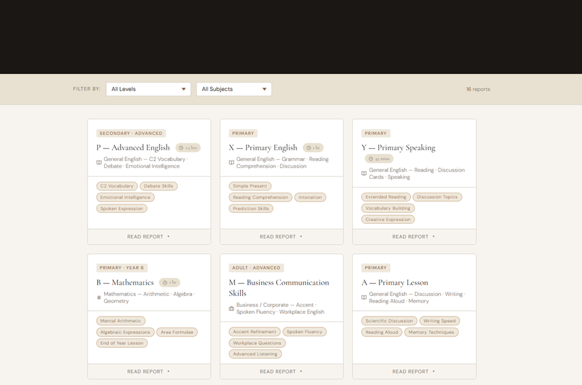Click the 45 mins clock badge on Primary Speaking
582x385 pixels.
[379, 159]
